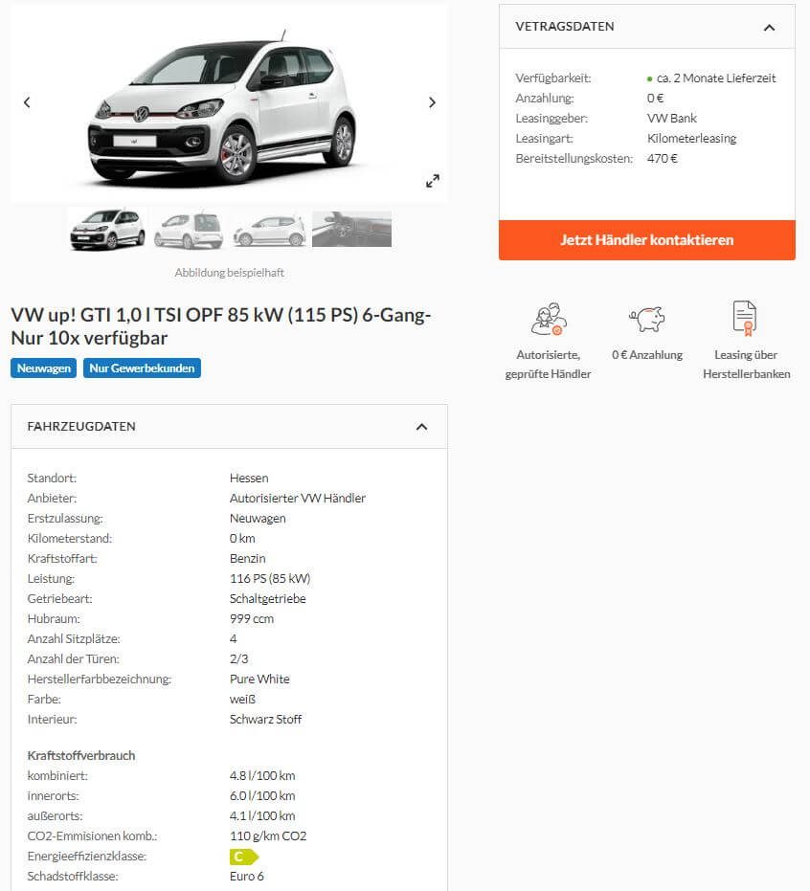Select the rear view car thumbnail

tap(190, 230)
